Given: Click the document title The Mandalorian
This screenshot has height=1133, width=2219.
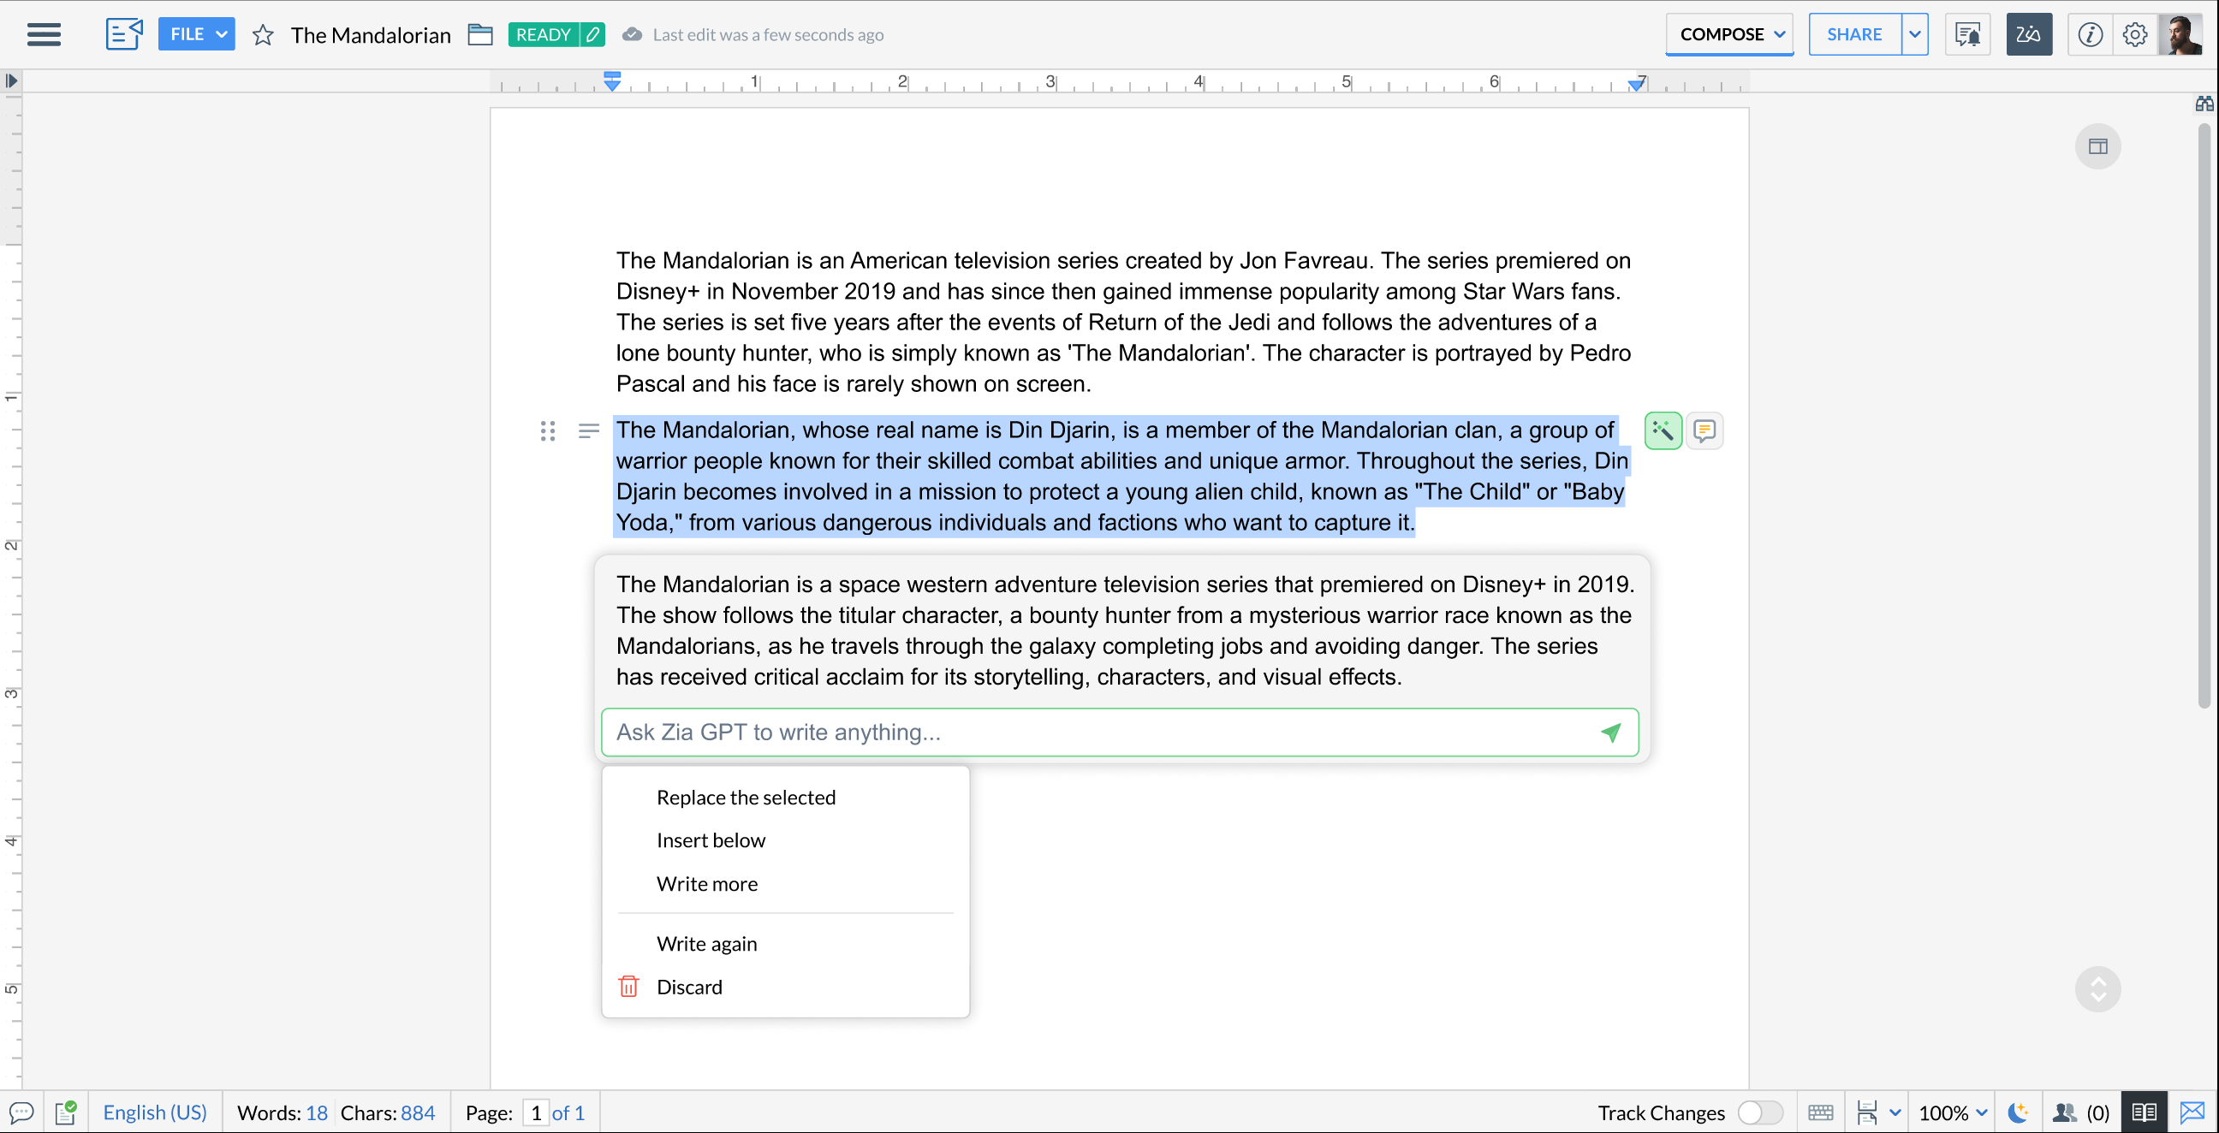Looking at the screenshot, I should pyautogui.click(x=372, y=35).
